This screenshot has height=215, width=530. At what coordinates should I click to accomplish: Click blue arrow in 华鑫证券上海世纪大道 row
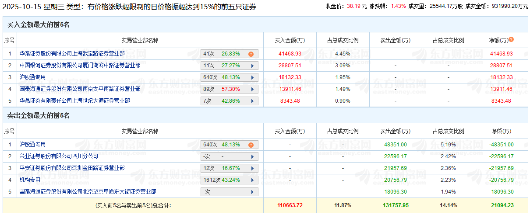coord(252,101)
